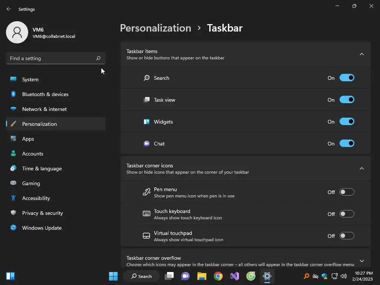Turn on the Pen menu toggle
This screenshot has width=380, height=285.
tap(347, 192)
